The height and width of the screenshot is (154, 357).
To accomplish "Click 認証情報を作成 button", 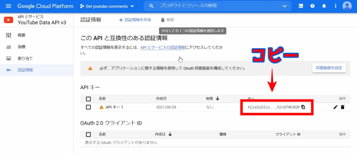I will 135,20.
